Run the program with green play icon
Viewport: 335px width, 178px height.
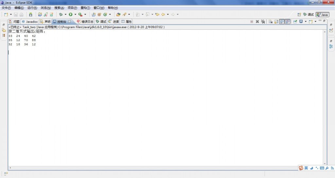pos(71,14)
